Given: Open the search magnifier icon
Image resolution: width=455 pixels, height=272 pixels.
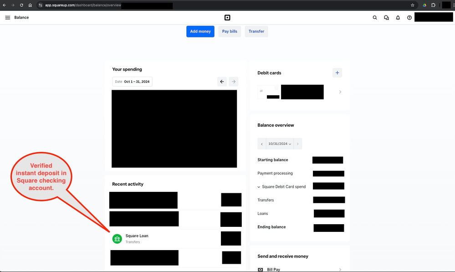Looking at the screenshot, I should coord(375,18).
